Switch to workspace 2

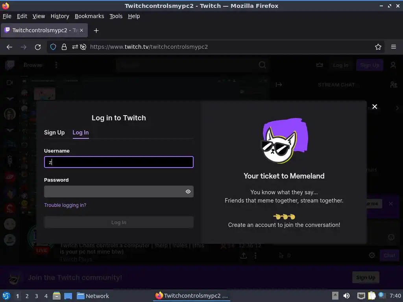[27, 296]
